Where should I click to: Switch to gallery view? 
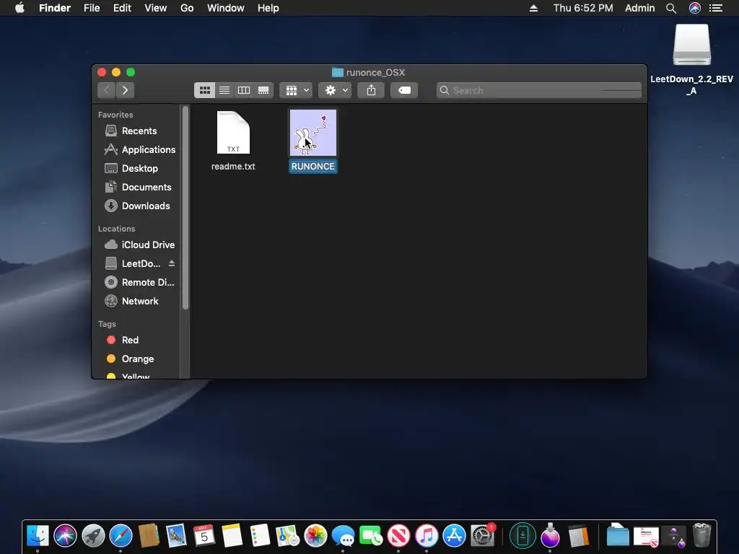pyautogui.click(x=263, y=90)
